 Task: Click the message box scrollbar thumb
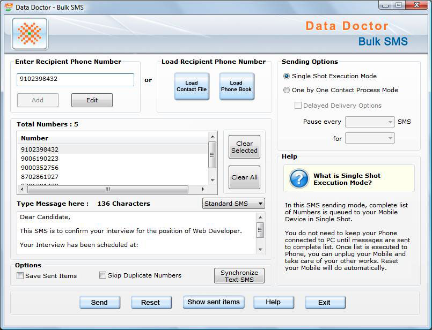[260, 230]
